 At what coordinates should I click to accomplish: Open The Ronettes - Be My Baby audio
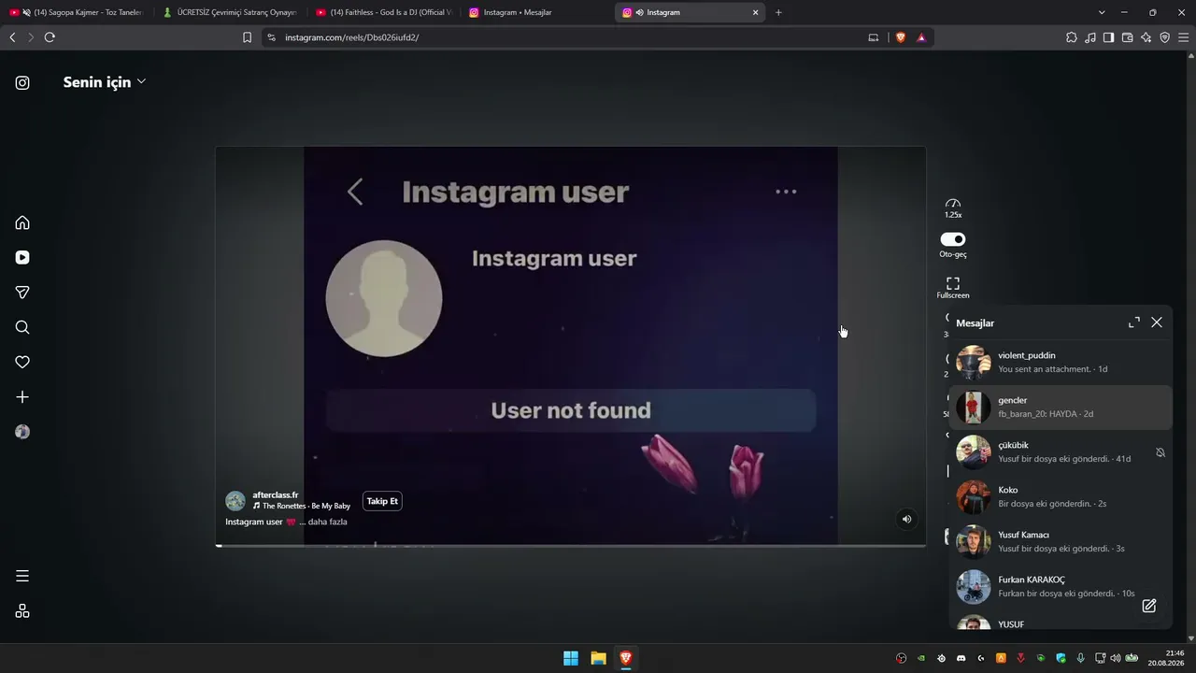[302, 507]
